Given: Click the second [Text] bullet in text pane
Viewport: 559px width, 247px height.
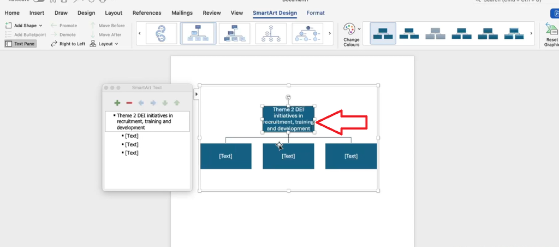Looking at the screenshot, I should click(132, 145).
